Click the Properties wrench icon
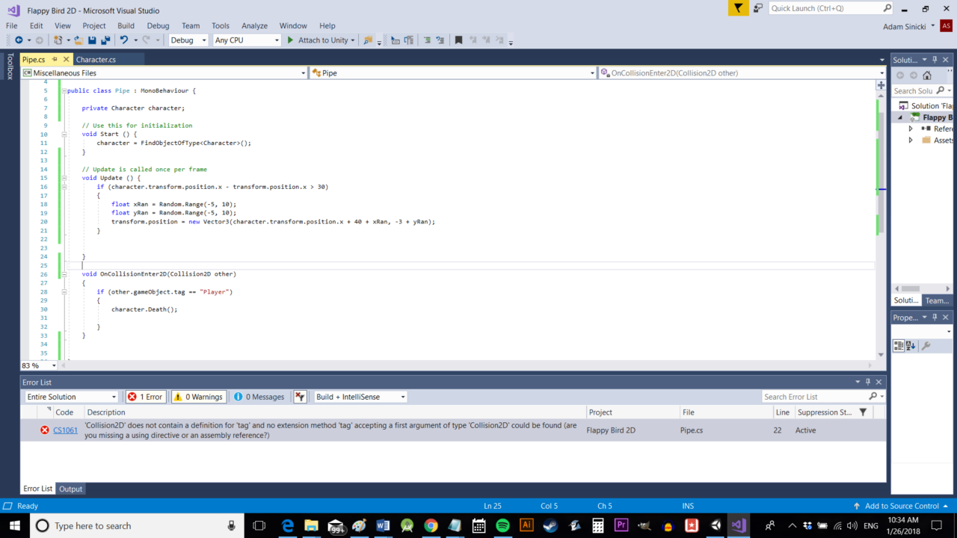This screenshot has width=957, height=538. click(926, 346)
